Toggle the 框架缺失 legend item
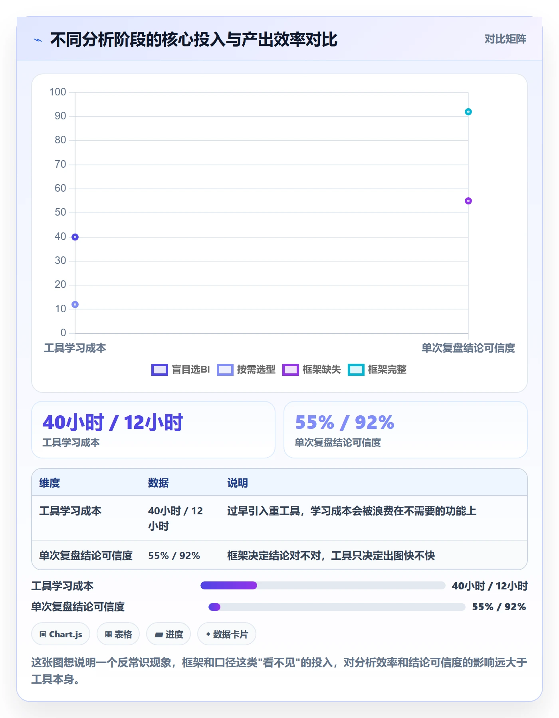Image resolution: width=559 pixels, height=718 pixels. 311,369
